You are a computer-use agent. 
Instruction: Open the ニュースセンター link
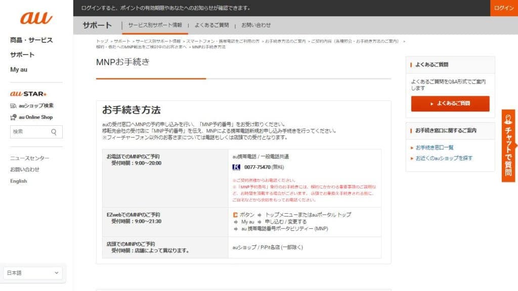click(x=30, y=158)
